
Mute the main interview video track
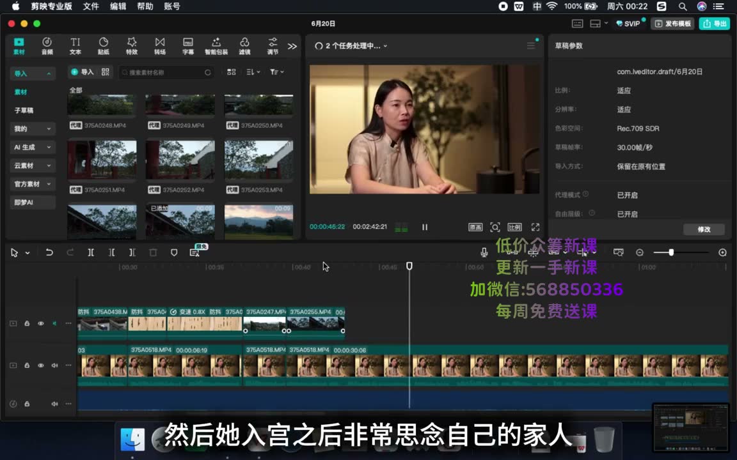[x=54, y=365]
